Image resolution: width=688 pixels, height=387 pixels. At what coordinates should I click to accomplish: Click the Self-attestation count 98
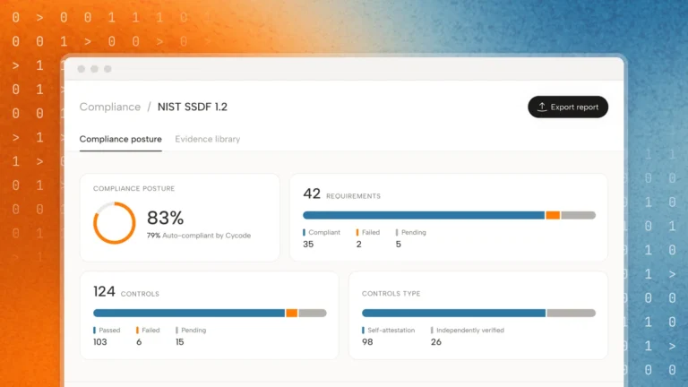(x=367, y=342)
